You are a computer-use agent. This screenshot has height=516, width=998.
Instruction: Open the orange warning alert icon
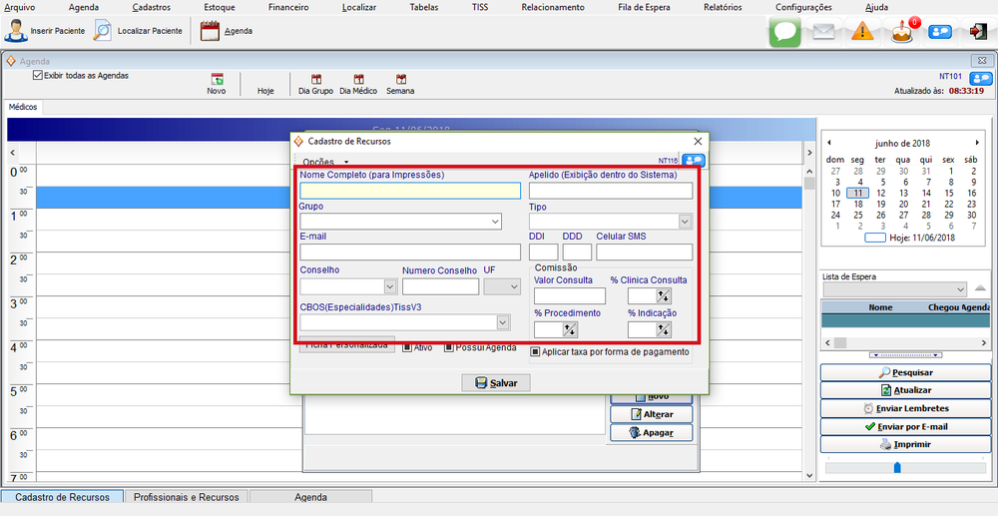pos(862,31)
